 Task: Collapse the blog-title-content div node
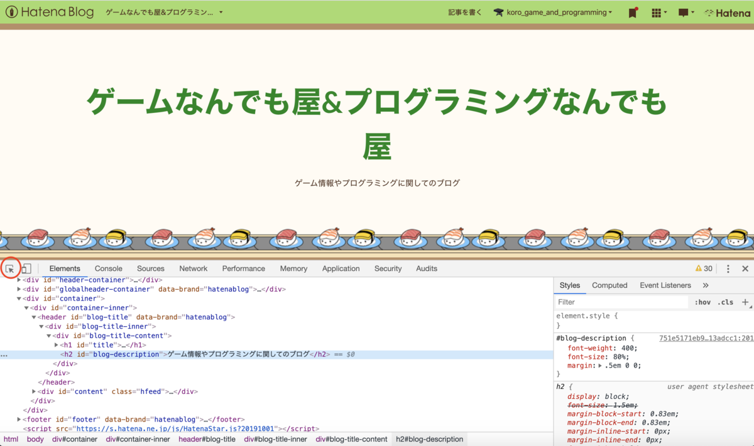(x=49, y=336)
